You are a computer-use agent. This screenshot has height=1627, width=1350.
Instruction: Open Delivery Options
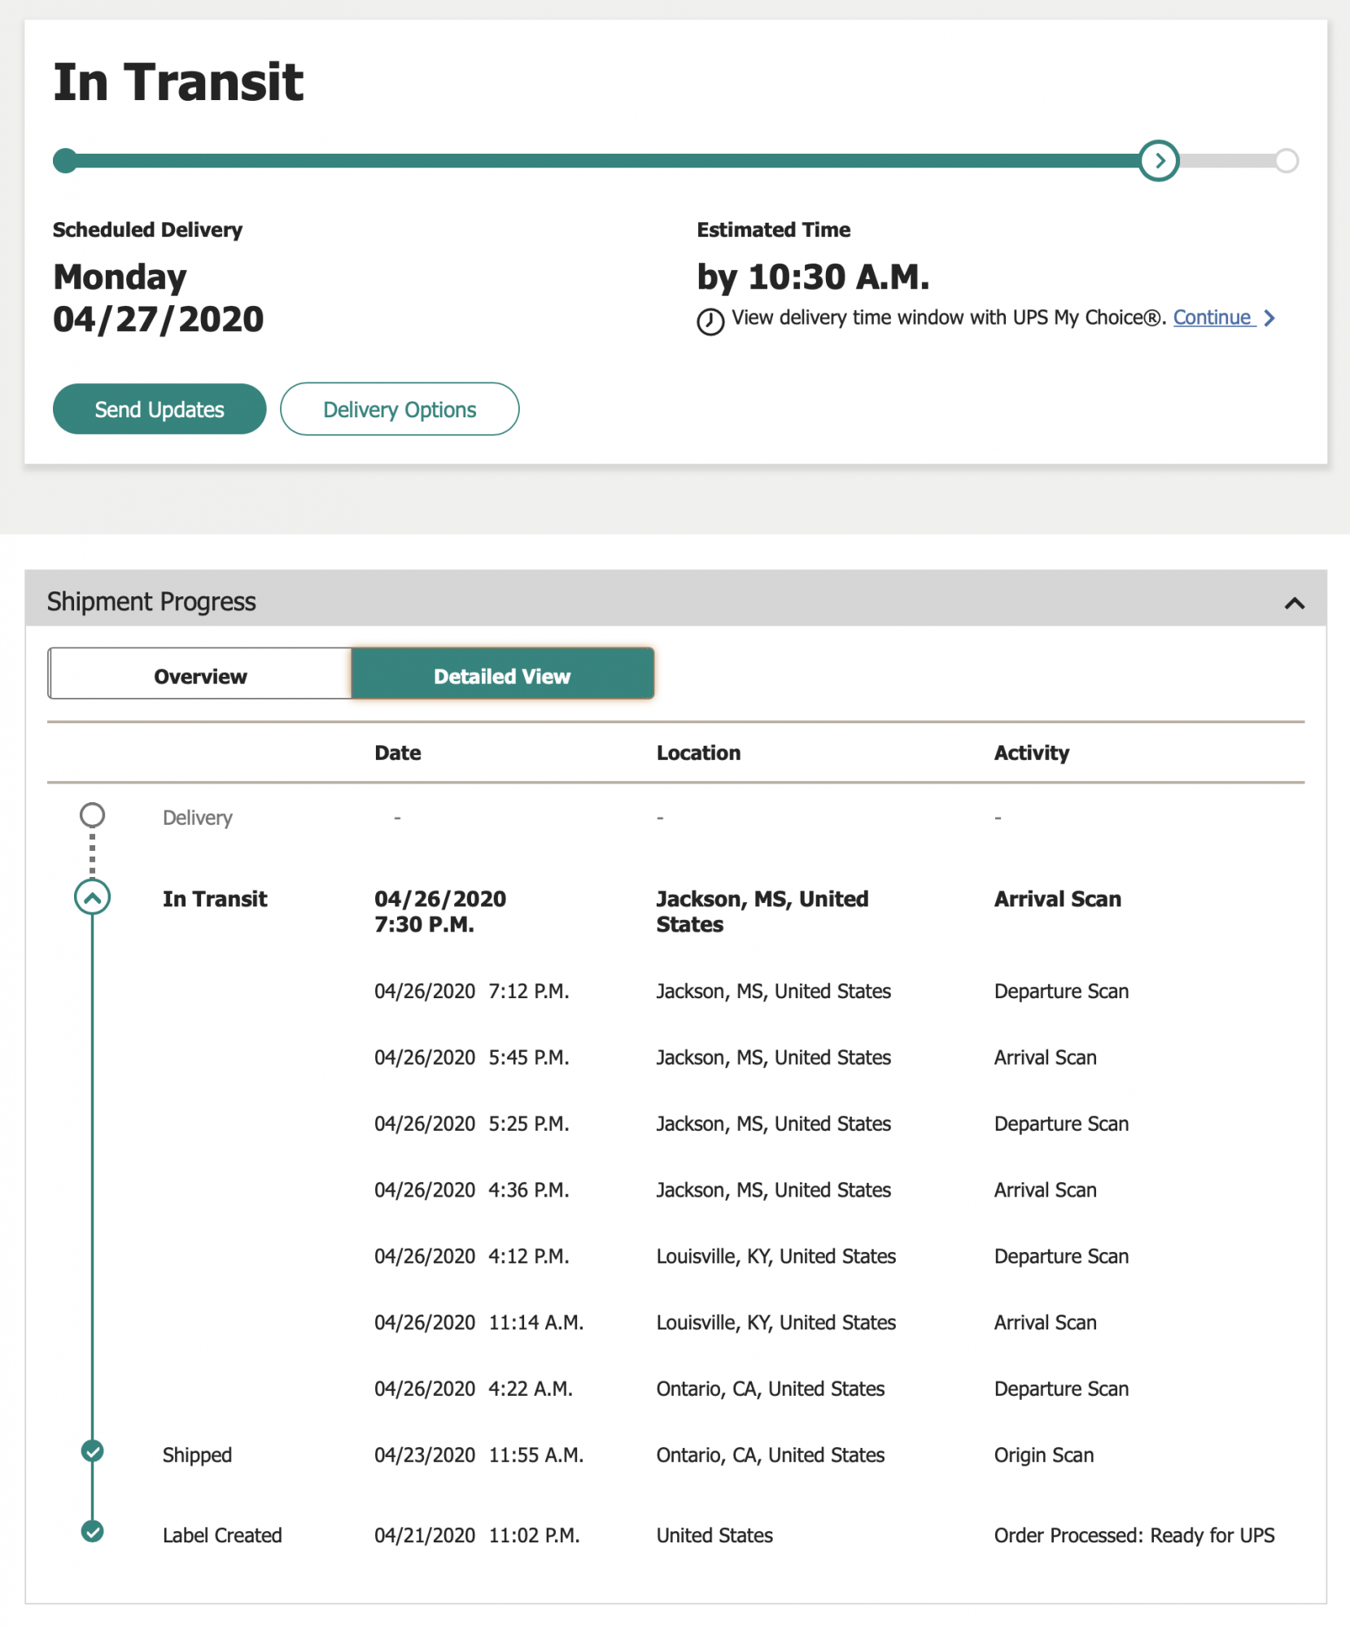coord(400,409)
